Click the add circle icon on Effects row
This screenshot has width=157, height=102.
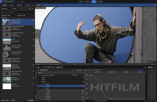83,82
